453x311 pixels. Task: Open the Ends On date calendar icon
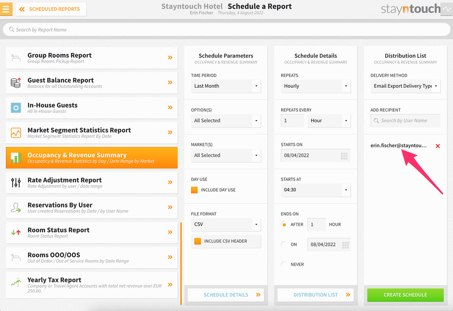pos(345,245)
